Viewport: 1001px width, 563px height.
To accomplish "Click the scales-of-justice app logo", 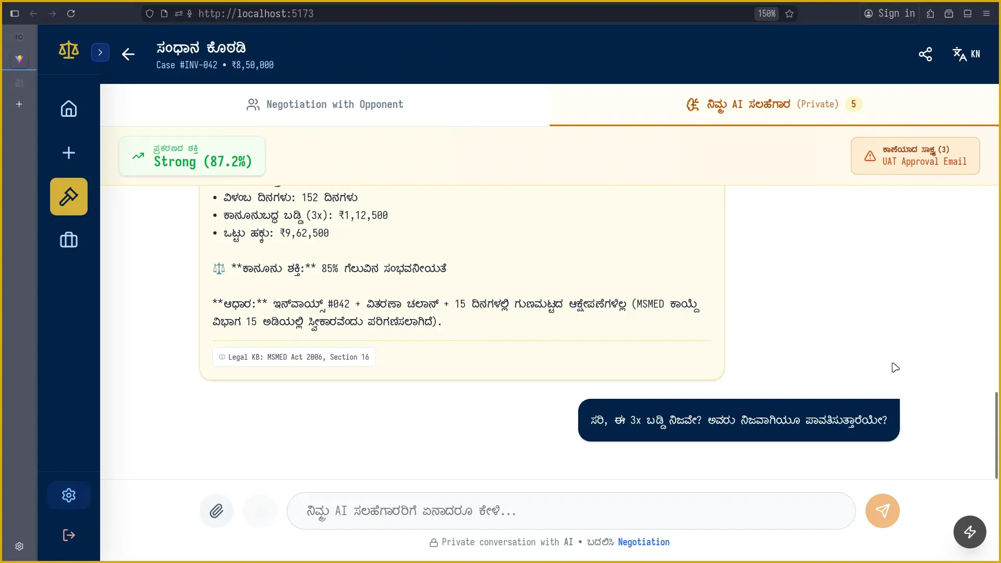I will 68,50.
